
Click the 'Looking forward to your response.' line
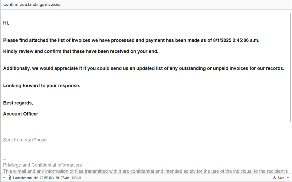42,85
